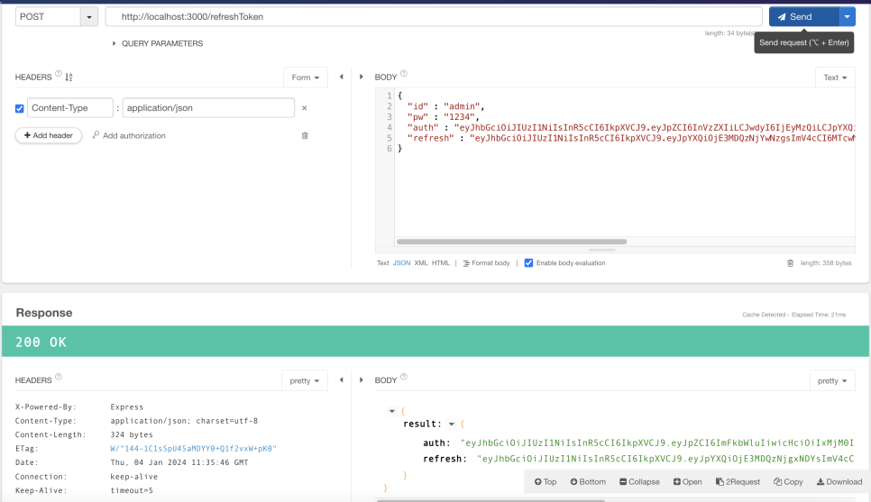This screenshot has width=871, height=502.
Task: Open the request BODY help icon
Action: tap(404, 73)
